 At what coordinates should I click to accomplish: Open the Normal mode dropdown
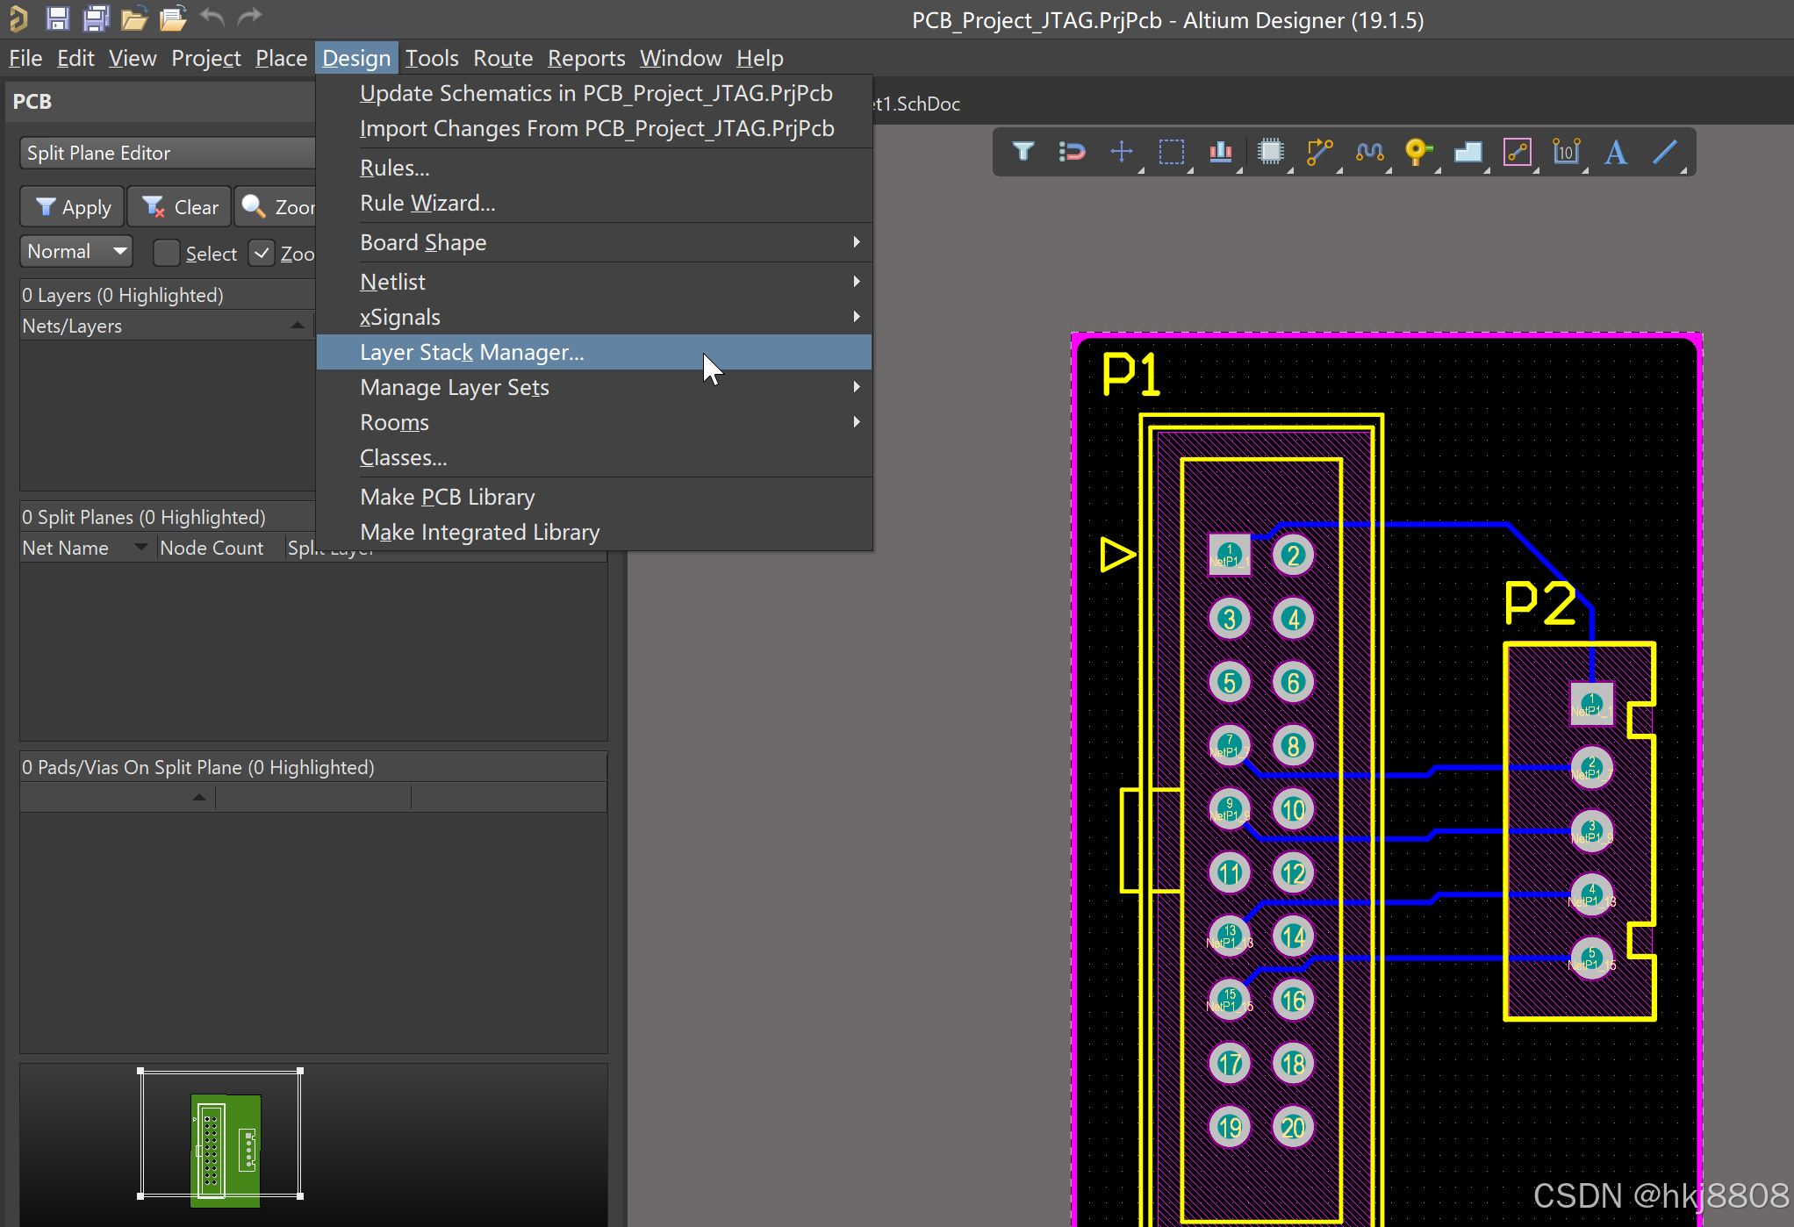click(76, 252)
